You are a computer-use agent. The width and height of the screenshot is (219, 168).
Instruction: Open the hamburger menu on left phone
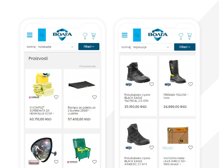pyautogui.click(x=30, y=35)
